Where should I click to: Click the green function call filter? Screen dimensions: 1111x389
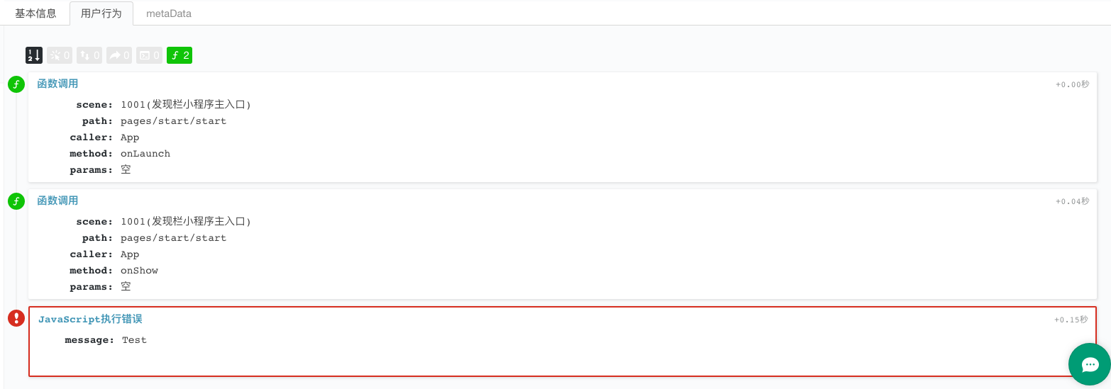(x=179, y=55)
